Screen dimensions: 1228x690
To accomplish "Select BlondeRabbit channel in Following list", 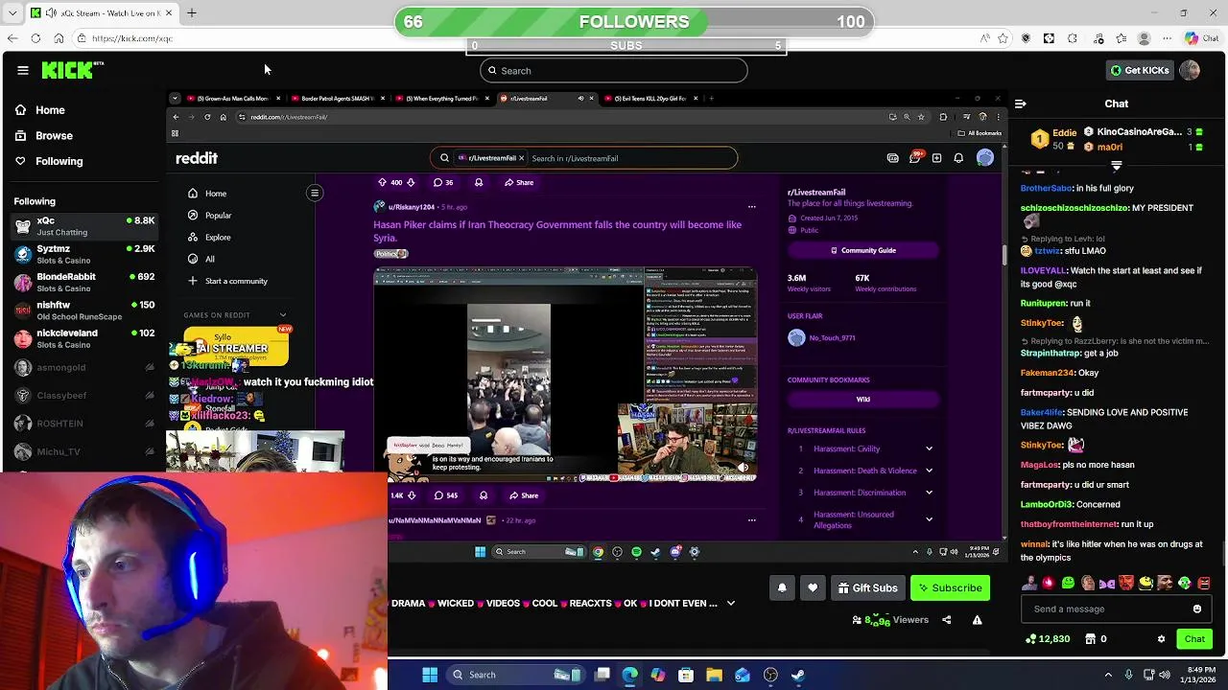I will tap(84, 282).
